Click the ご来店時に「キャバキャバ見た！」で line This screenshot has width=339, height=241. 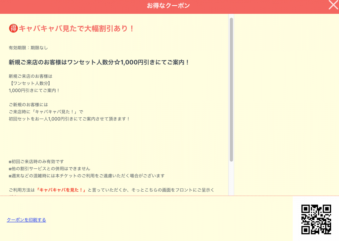tap(46, 112)
